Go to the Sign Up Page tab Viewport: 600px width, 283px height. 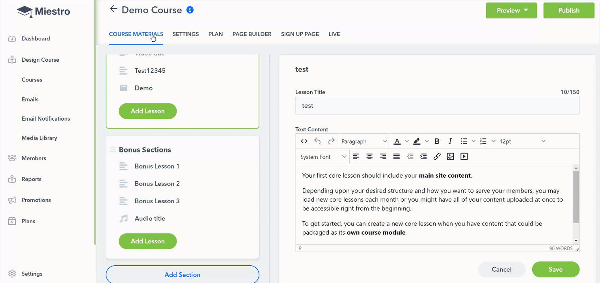coord(300,34)
